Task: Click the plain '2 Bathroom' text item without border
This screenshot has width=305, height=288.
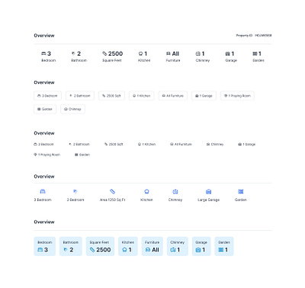Action: 79,144
